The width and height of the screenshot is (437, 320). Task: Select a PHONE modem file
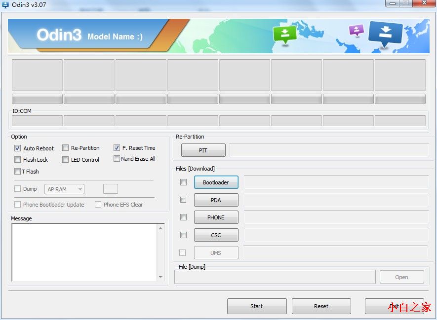(216, 217)
